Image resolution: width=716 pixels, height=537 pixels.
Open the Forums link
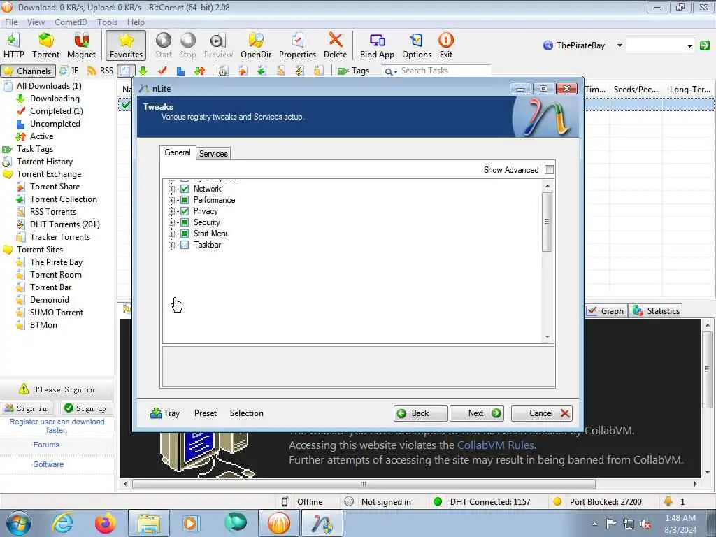coord(46,445)
